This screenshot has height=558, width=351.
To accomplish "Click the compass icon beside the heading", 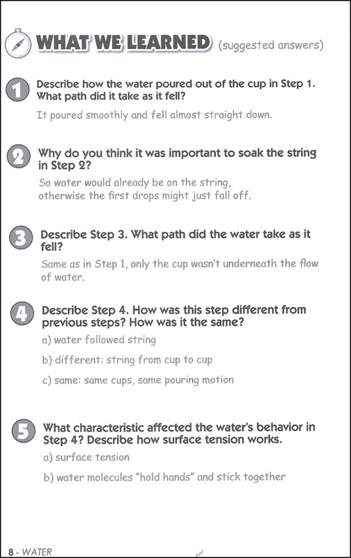I will [x=17, y=43].
